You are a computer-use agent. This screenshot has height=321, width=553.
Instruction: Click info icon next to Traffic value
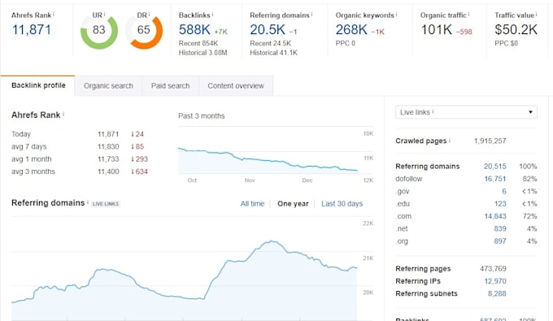point(537,14)
